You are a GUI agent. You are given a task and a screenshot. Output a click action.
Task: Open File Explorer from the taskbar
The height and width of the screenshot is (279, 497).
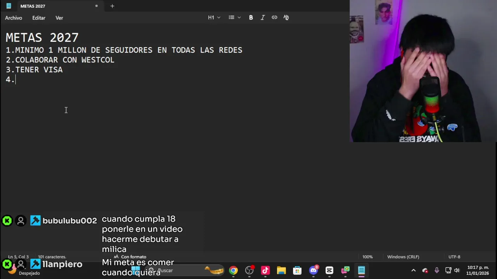[281, 270]
